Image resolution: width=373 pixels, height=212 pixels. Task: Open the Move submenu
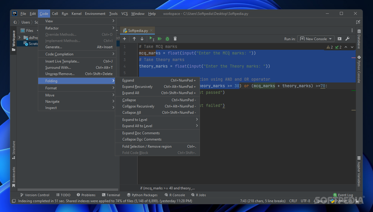77,95
